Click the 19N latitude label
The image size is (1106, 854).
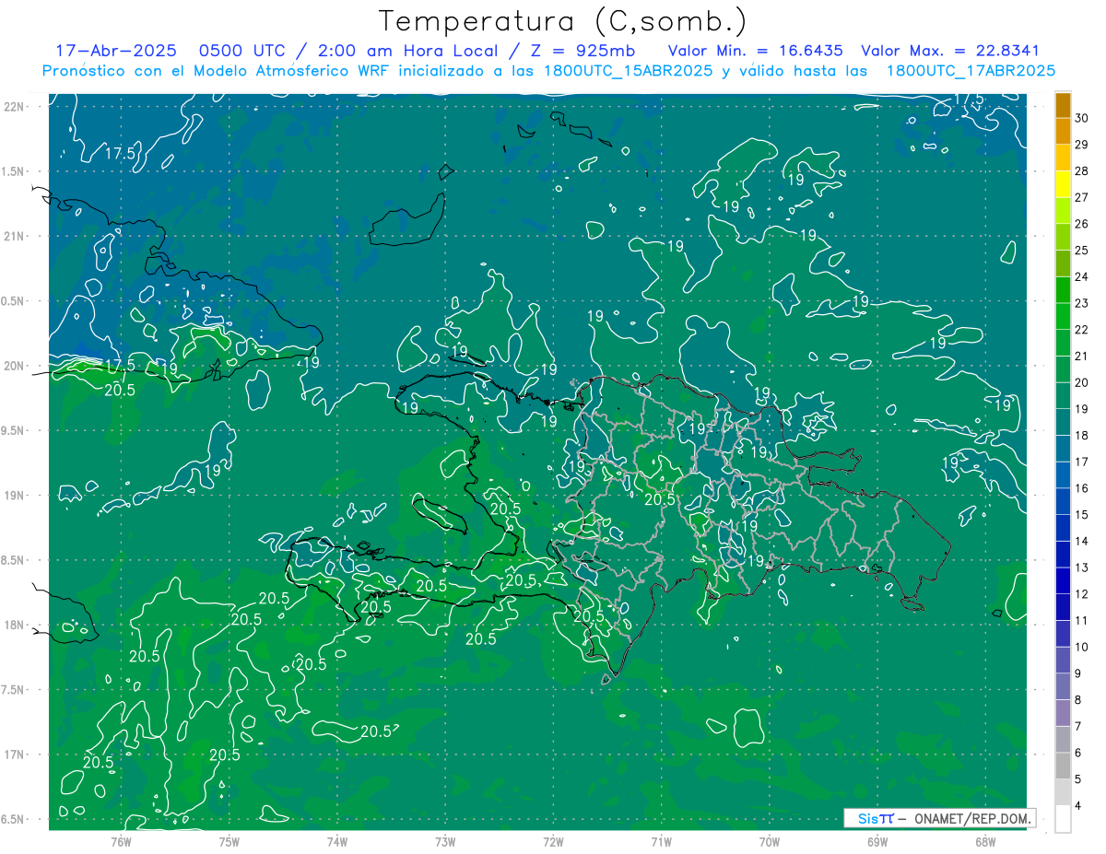14,496
